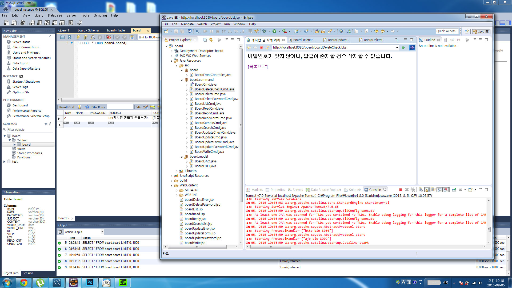
Task: Save SQL script with floppy icon
Action: click(x=69, y=37)
